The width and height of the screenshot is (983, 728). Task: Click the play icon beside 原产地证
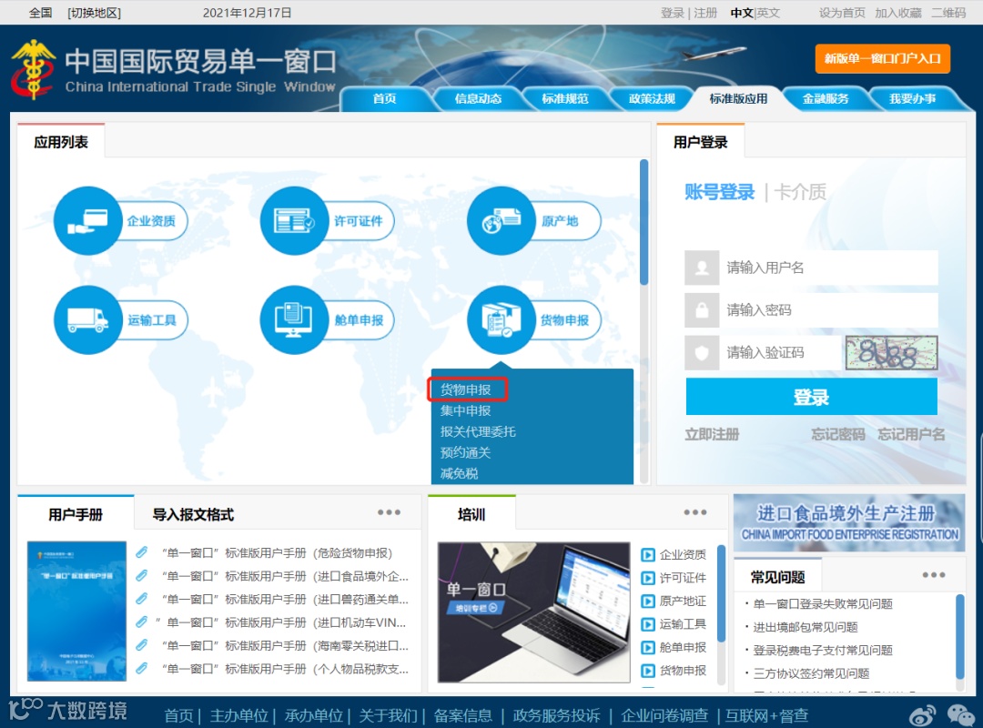(x=648, y=602)
